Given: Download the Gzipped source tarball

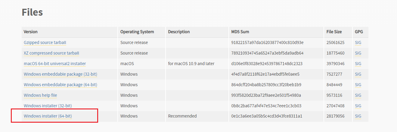Looking at the screenshot, I should click(45, 42).
